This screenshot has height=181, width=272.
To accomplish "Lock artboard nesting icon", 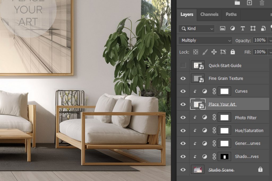I will [223, 52].
